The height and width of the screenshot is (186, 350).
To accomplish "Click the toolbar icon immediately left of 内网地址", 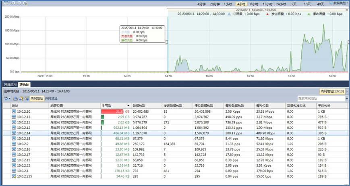I will 27,98.
